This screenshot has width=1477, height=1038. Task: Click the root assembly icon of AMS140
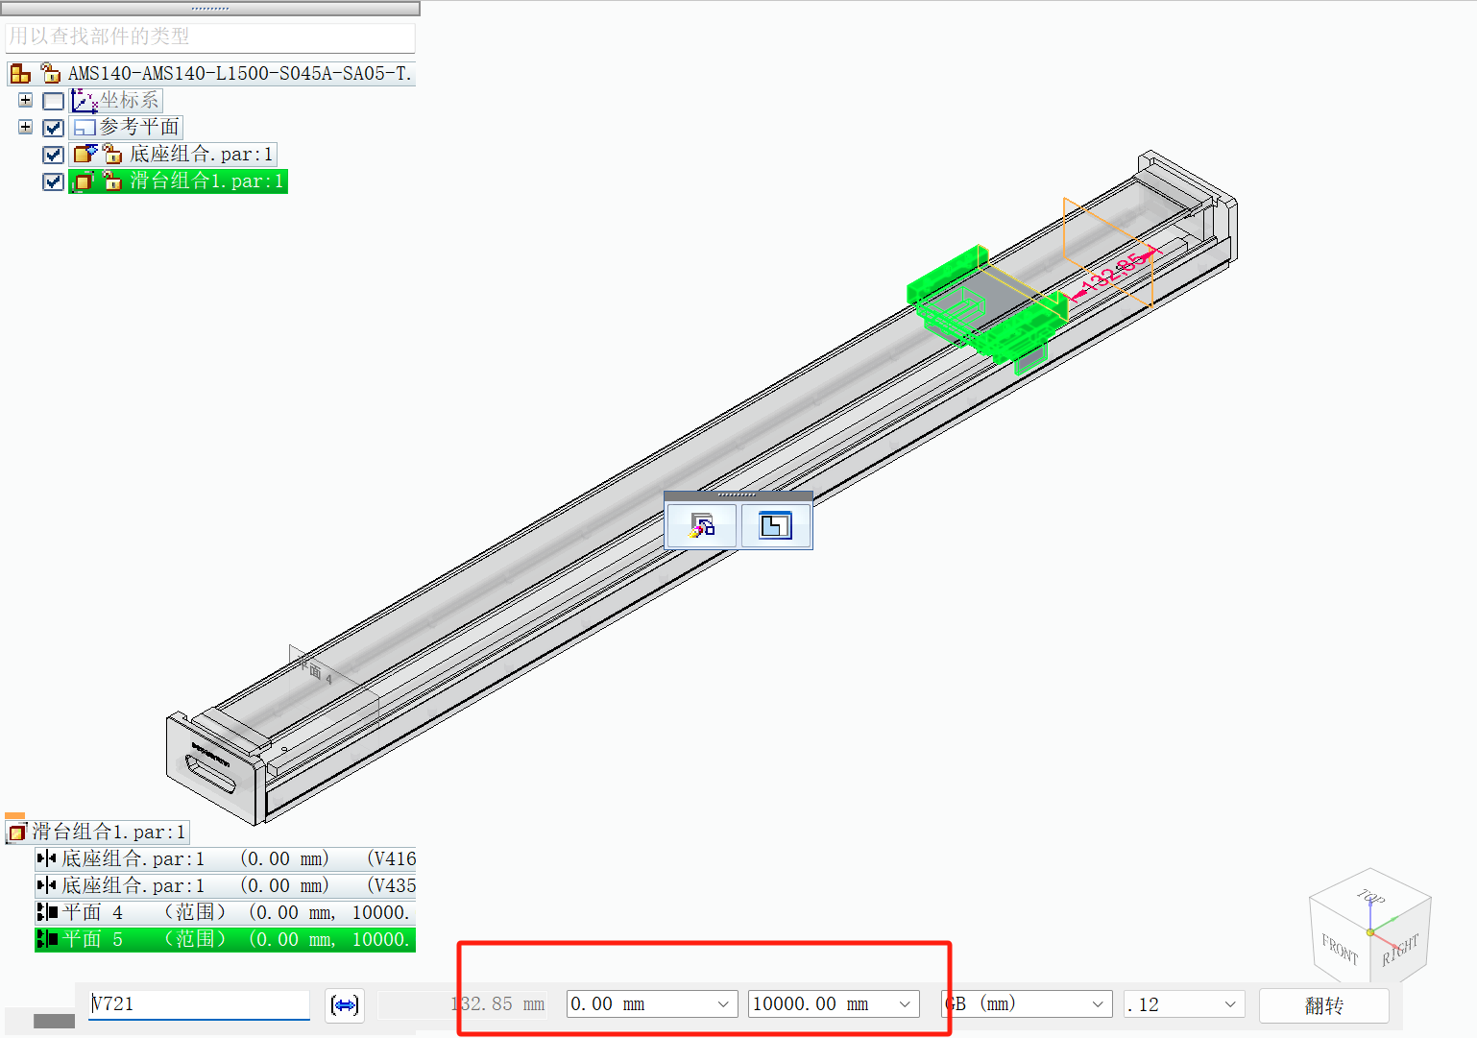pos(20,73)
